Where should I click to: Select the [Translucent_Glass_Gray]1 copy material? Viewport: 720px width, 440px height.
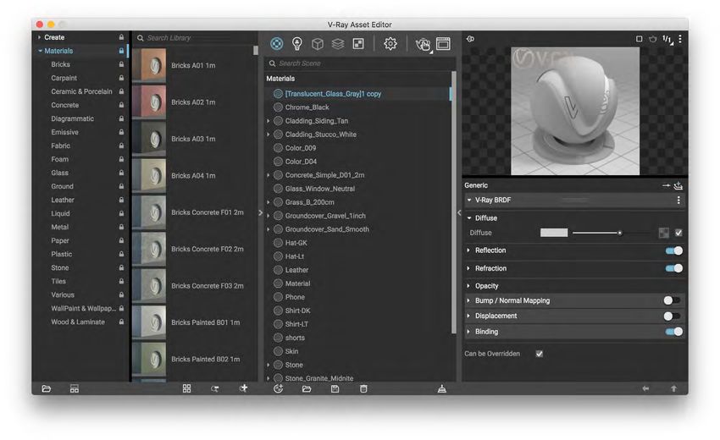click(333, 94)
